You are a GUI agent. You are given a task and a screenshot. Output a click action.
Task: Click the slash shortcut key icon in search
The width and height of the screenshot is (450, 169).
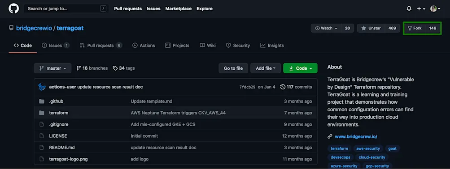click(x=103, y=8)
